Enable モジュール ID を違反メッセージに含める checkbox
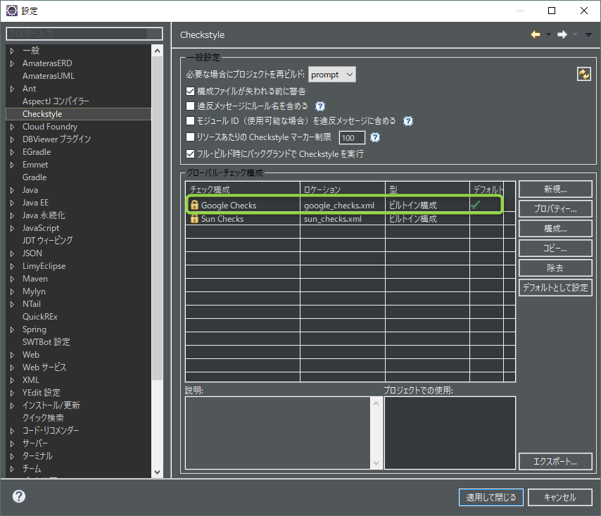601x516 pixels. coord(190,121)
